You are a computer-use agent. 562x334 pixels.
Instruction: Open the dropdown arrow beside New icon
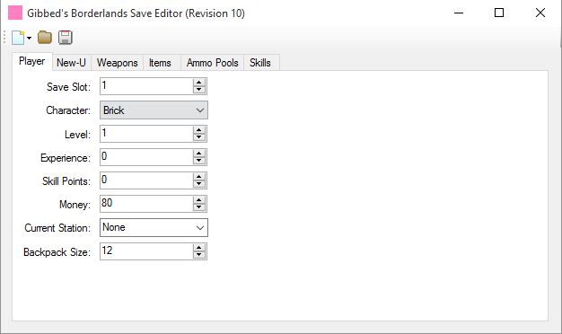pos(29,38)
